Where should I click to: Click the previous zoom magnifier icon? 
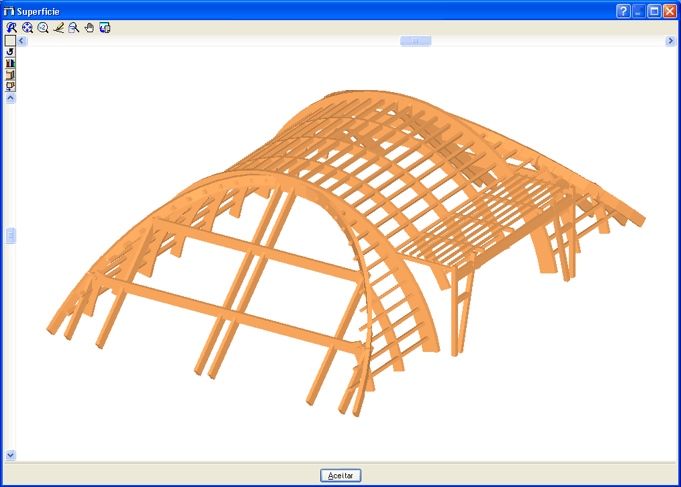11,28
